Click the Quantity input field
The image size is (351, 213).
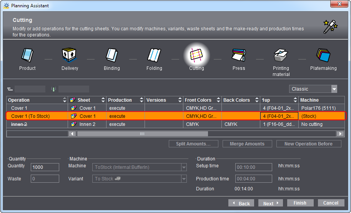(x=45, y=167)
